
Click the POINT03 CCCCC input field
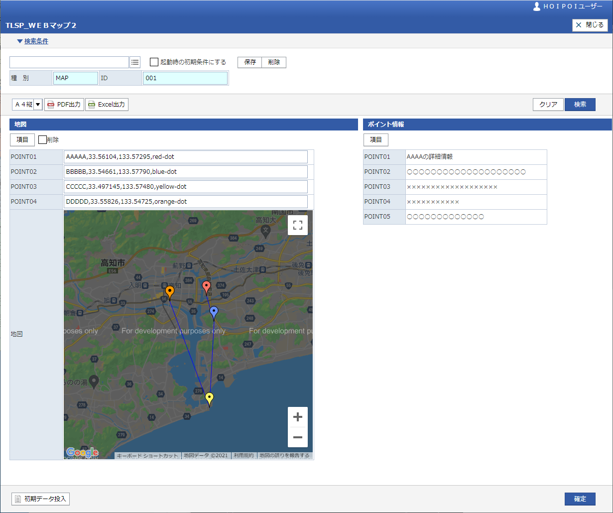186,187
